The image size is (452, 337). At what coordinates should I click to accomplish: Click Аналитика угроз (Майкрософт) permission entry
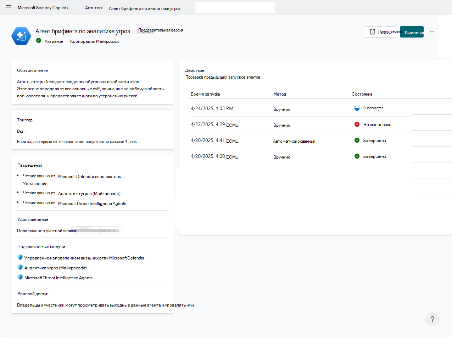(89, 194)
